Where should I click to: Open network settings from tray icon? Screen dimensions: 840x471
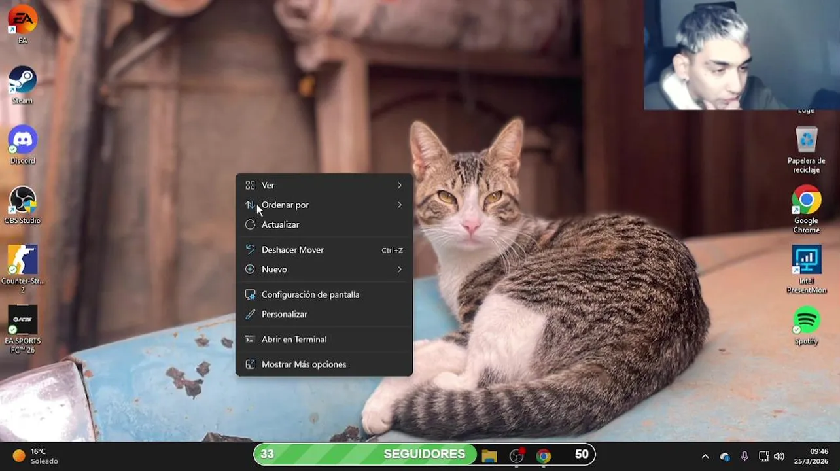point(763,456)
